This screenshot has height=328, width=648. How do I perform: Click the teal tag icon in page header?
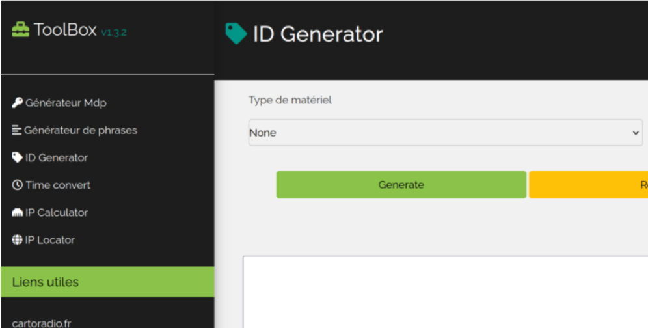click(236, 34)
